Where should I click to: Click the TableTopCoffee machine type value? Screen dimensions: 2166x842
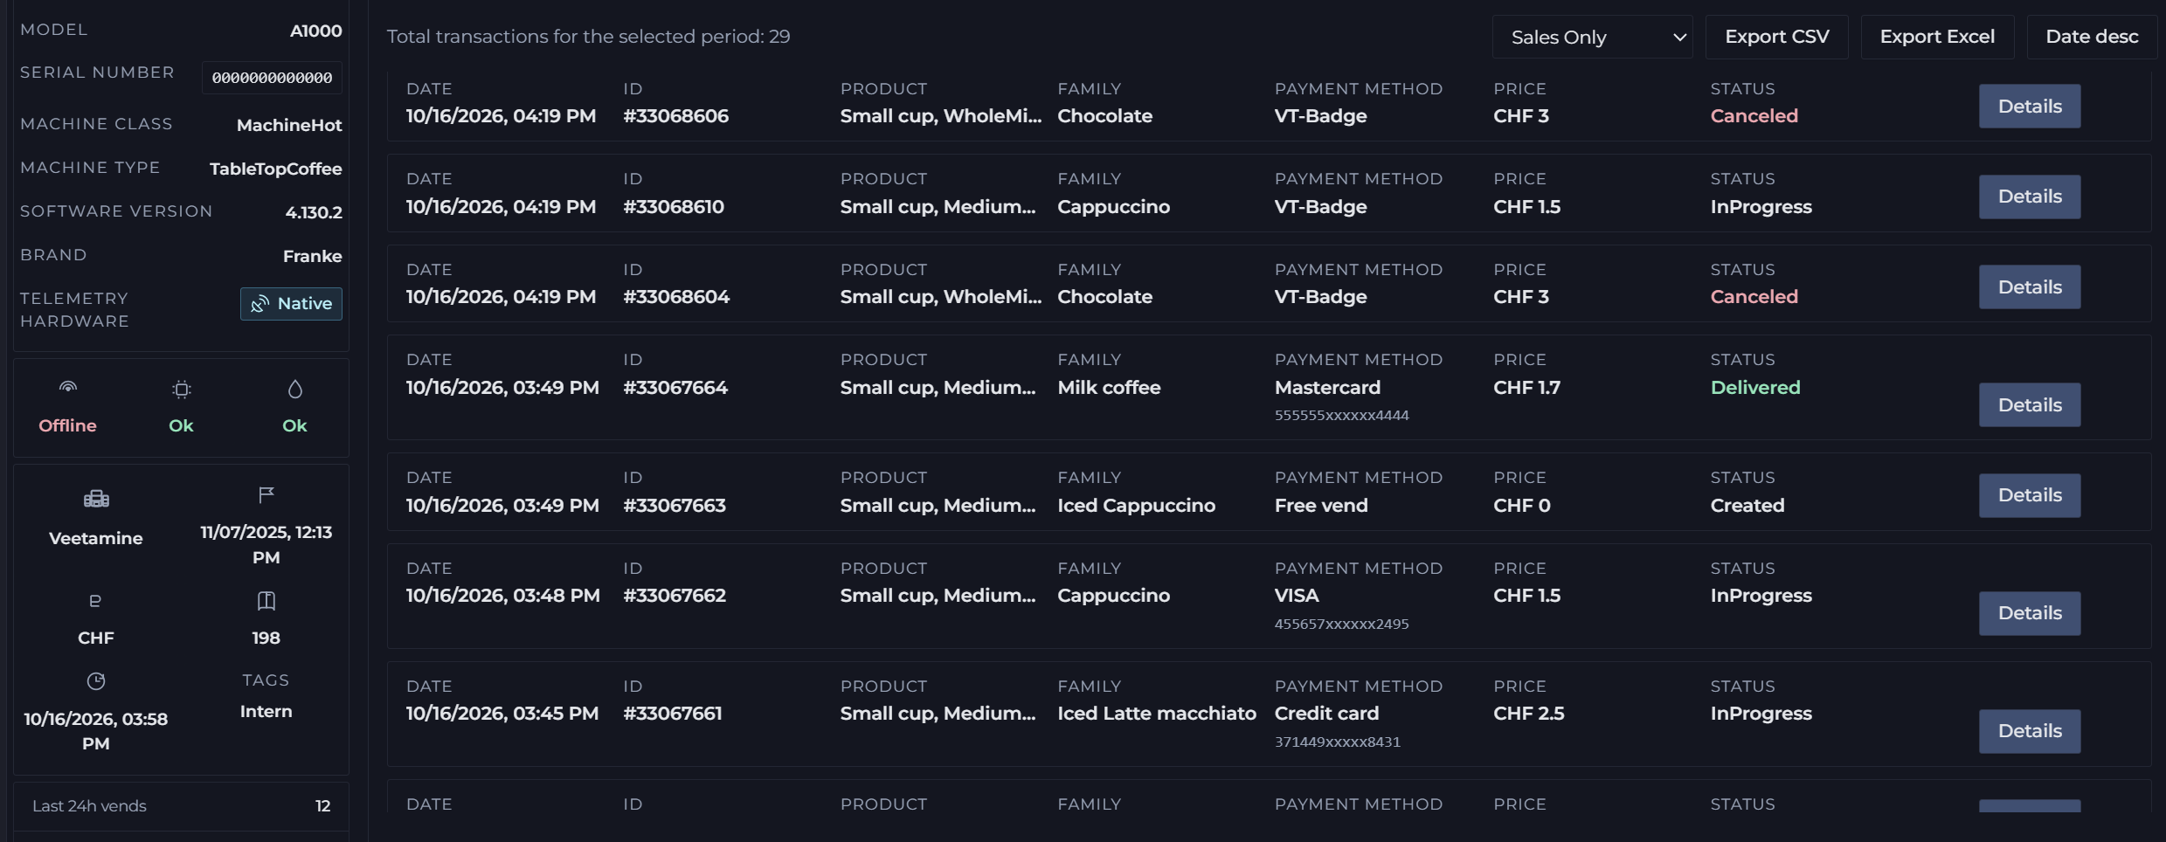pyautogui.click(x=275, y=169)
